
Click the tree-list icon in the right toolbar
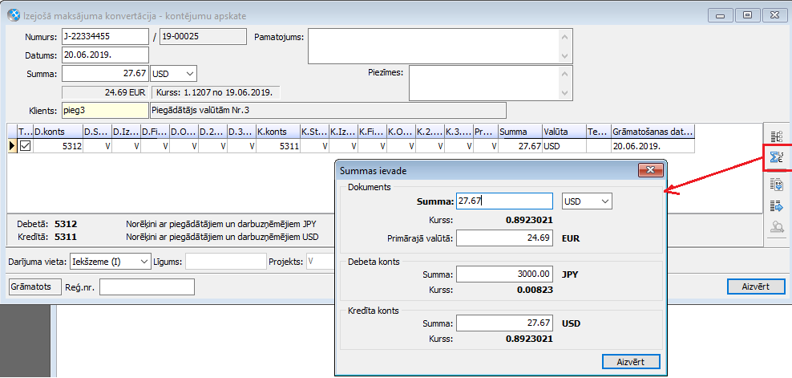(776, 136)
